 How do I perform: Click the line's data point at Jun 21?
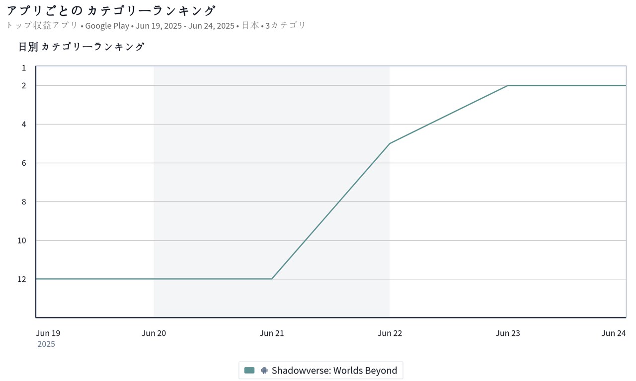[272, 279]
